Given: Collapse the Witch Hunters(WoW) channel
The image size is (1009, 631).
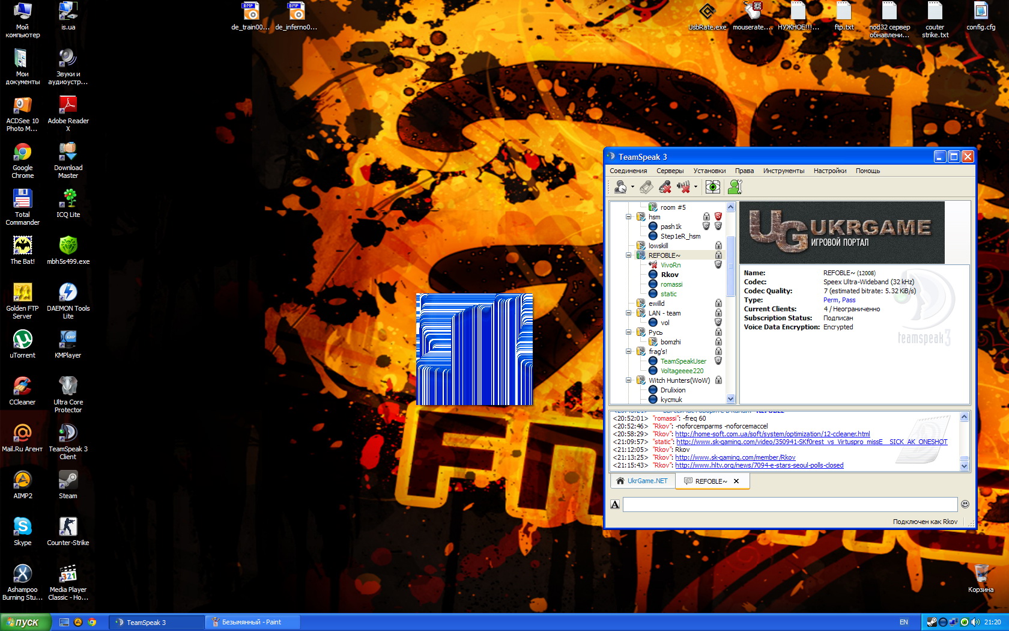Looking at the screenshot, I should click(629, 380).
